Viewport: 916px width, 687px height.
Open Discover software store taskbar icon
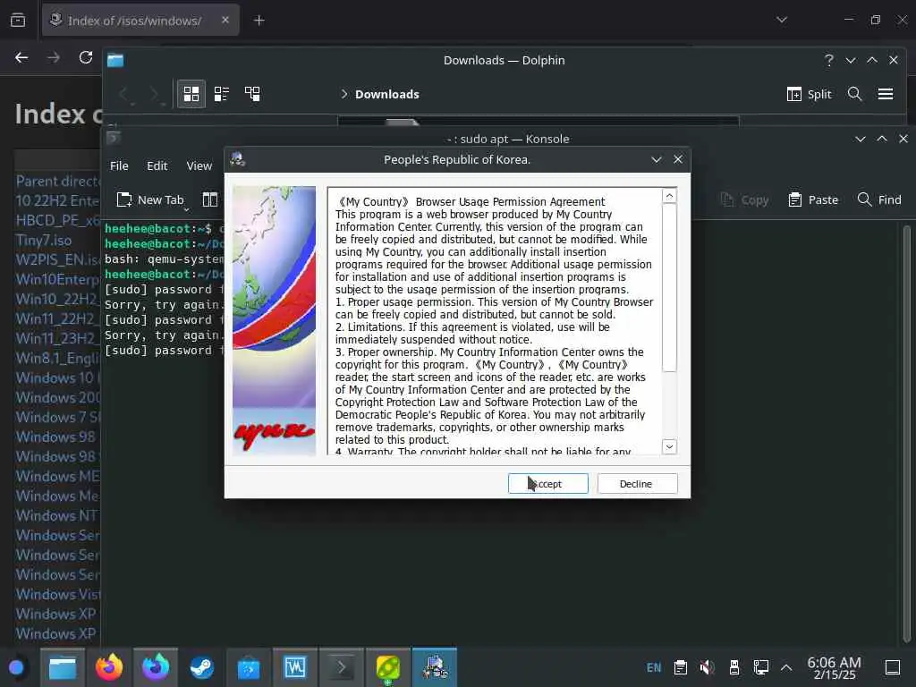(x=249, y=667)
